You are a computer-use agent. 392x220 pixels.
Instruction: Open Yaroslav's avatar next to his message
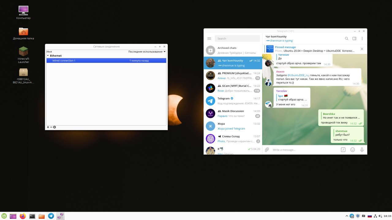(269, 104)
